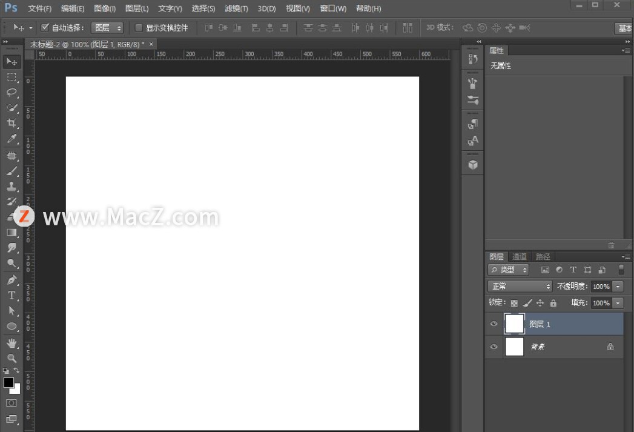Select the Brush tool
The image size is (634, 432).
[x=12, y=171]
